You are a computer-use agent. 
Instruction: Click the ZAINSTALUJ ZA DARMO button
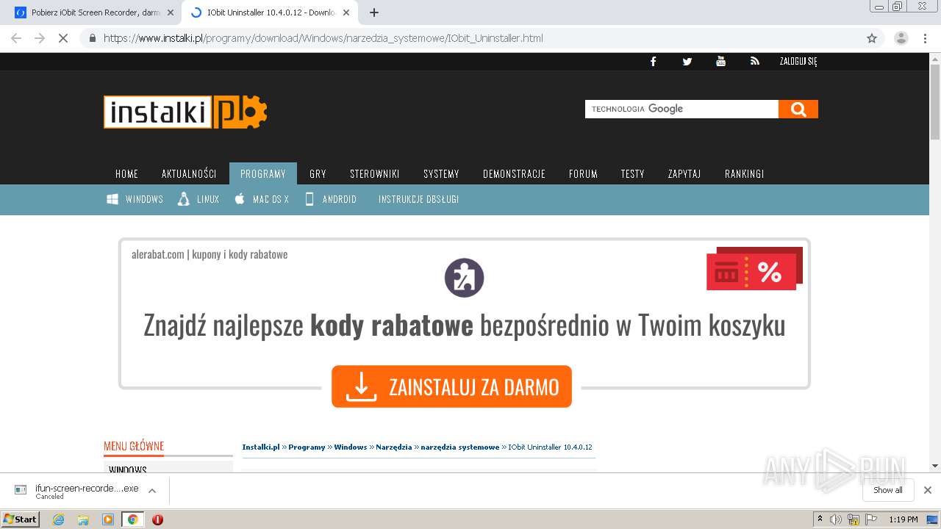[451, 386]
